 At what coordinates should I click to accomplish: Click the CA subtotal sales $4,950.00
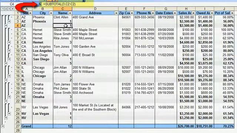(186, 63)
